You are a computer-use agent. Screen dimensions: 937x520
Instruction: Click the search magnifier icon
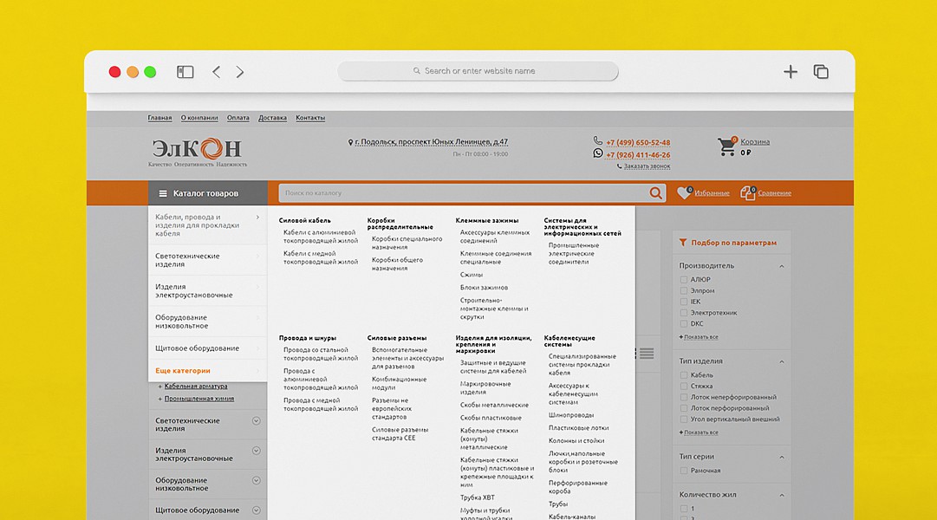(x=656, y=193)
